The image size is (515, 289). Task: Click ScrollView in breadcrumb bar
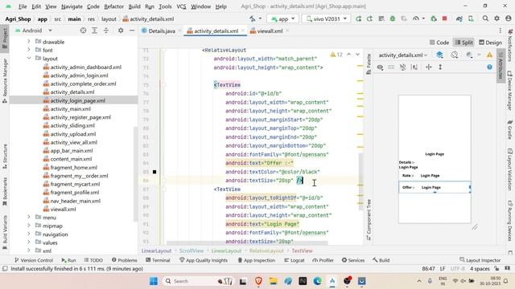coord(192,250)
